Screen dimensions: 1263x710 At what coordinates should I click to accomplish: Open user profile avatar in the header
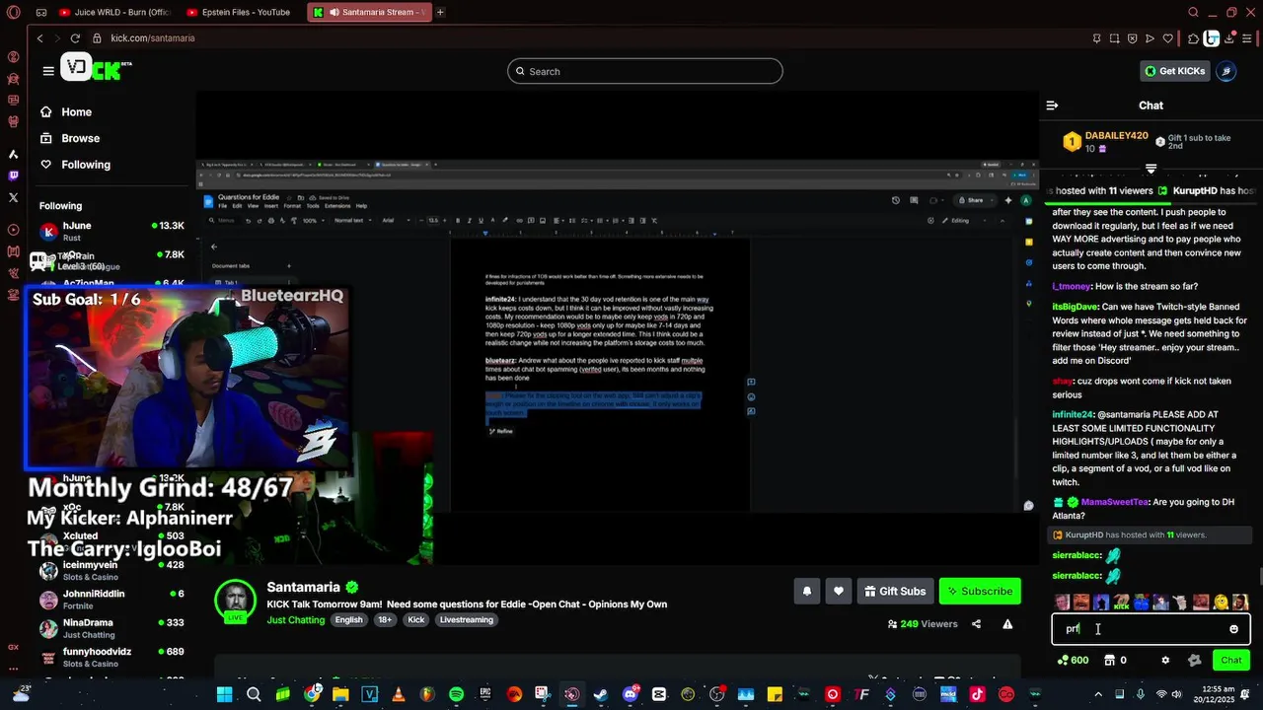click(1226, 71)
